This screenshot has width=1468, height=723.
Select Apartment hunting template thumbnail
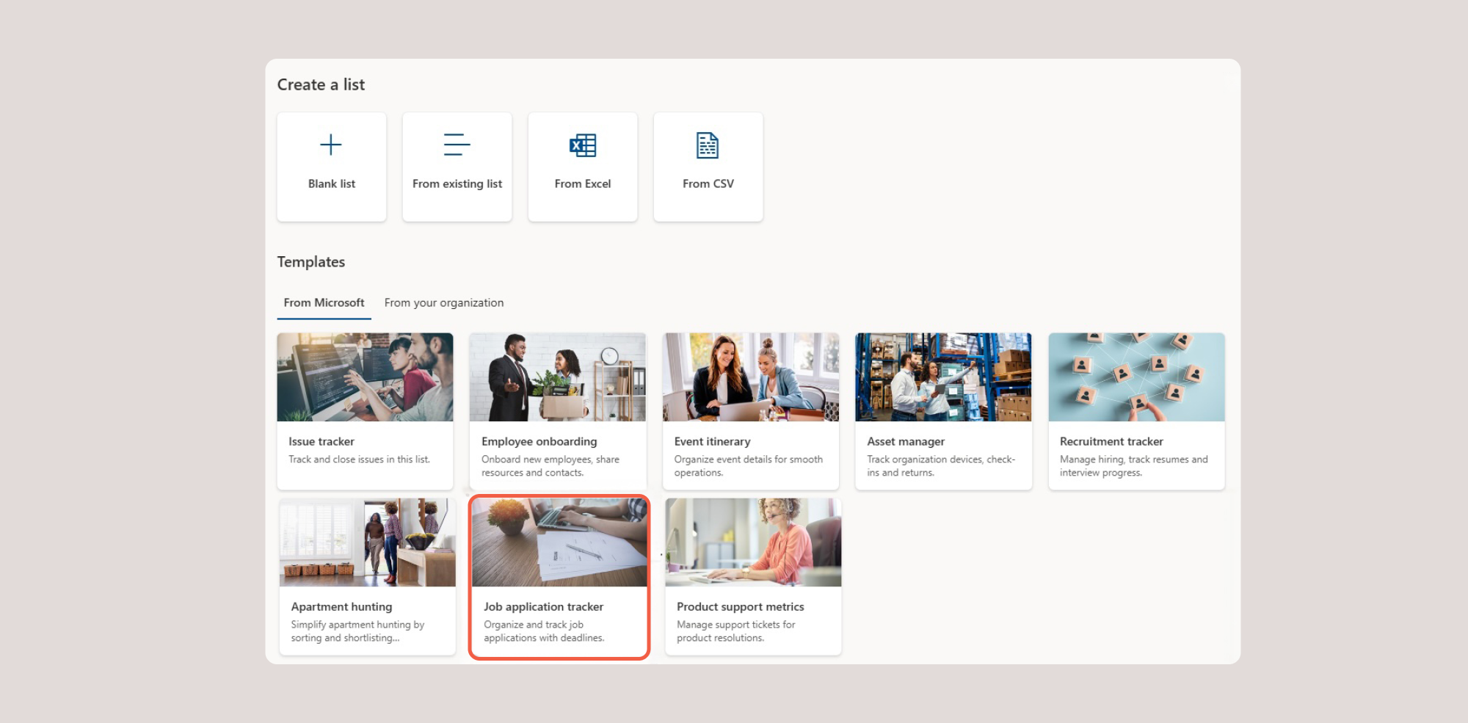[x=367, y=542]
